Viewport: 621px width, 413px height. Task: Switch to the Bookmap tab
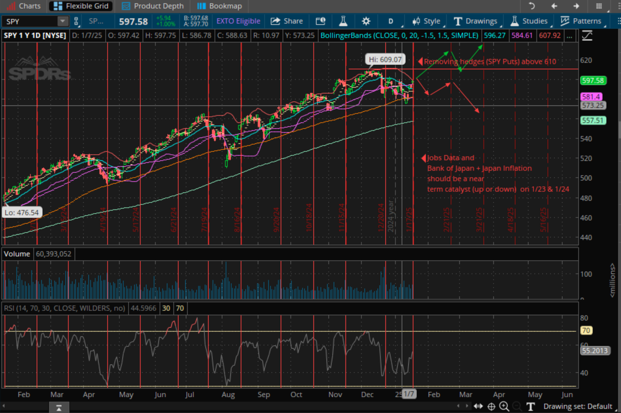coord(219,6)
